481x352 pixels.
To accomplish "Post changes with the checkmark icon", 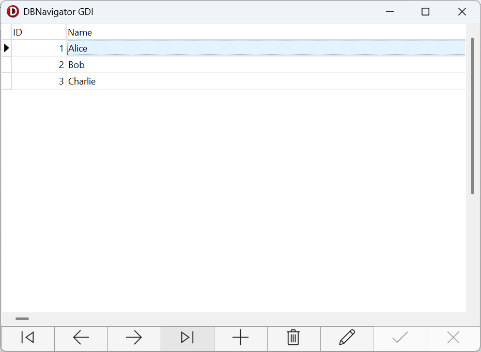I will (400, 338).
